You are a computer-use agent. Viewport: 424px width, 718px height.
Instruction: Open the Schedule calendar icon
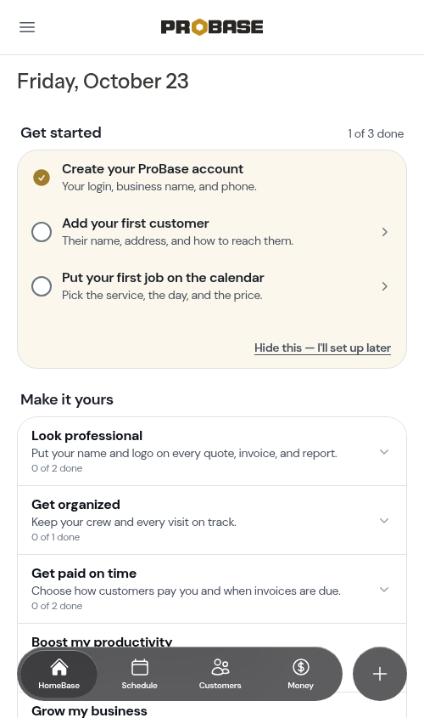tap(139, 667)
